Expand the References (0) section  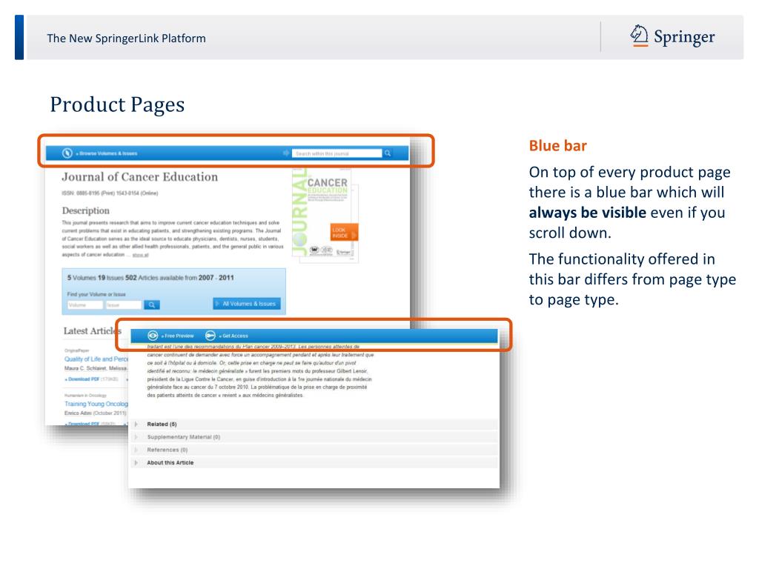tap(314, 450)
